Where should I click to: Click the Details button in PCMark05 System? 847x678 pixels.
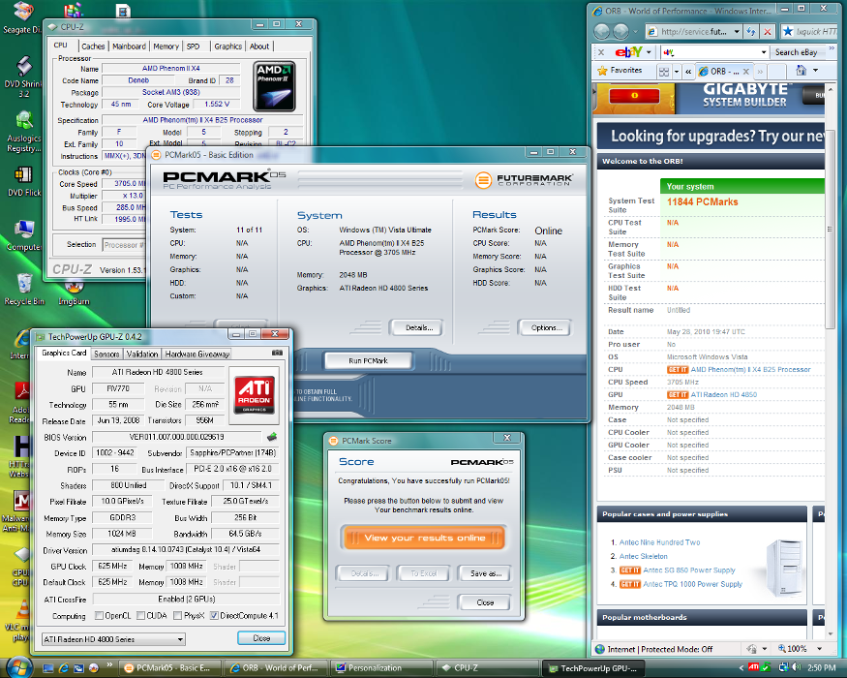pyautogui.click(x=418, y=327)
